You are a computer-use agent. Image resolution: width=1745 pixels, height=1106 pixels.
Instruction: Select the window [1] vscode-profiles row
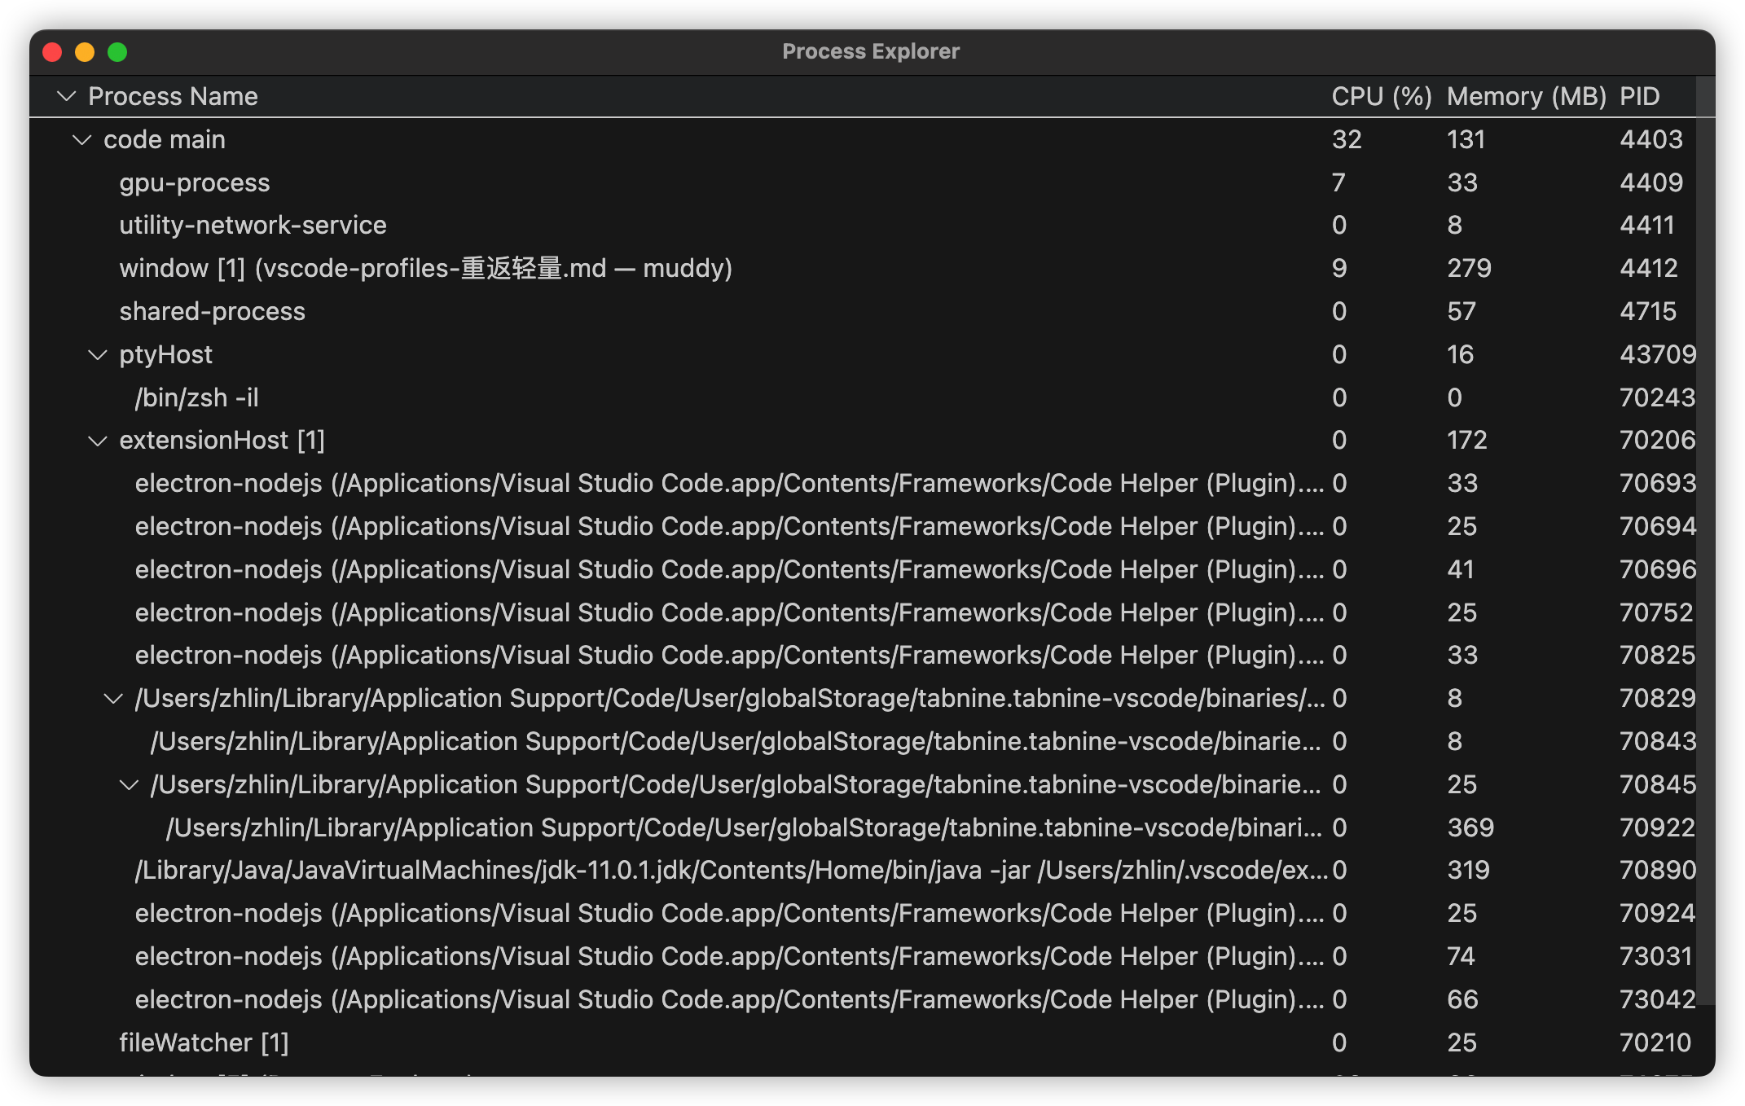tap(425, 269)
